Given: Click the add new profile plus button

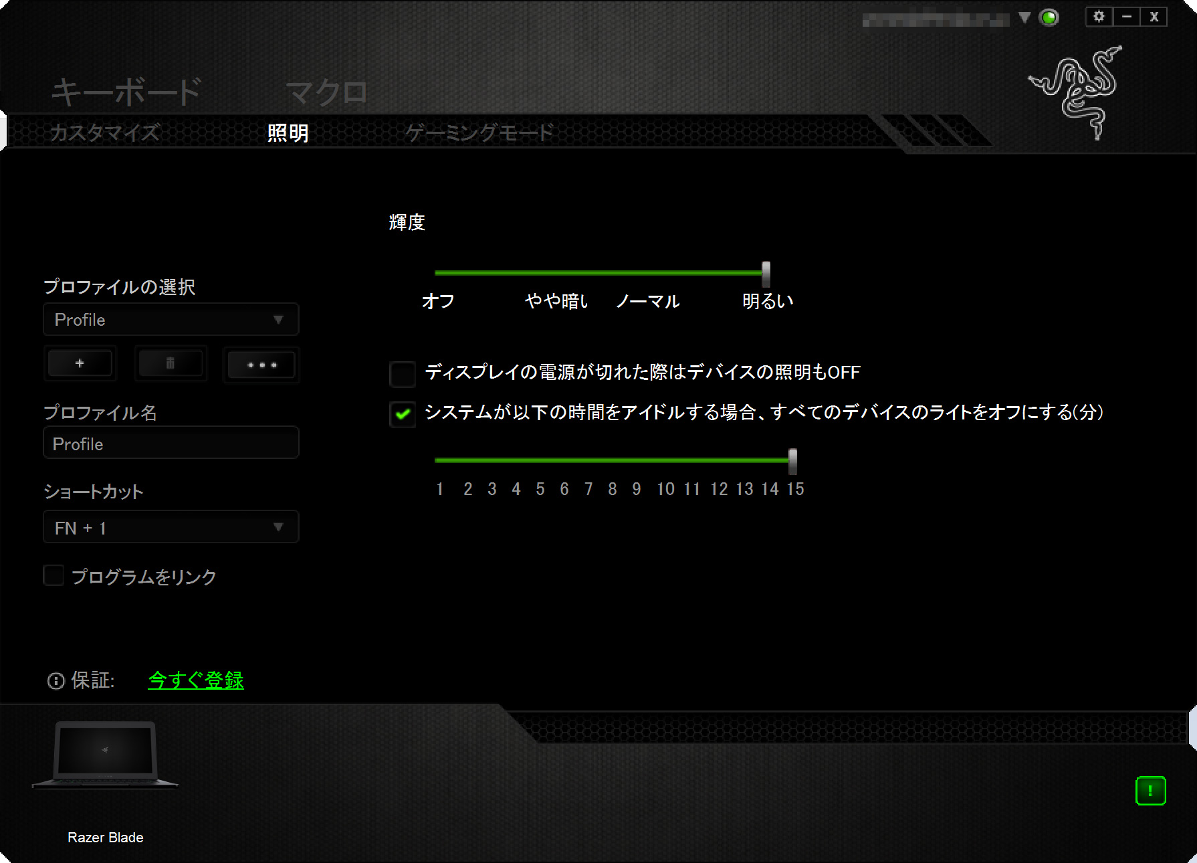Looking at the screenshot, I should coord(80,364).
